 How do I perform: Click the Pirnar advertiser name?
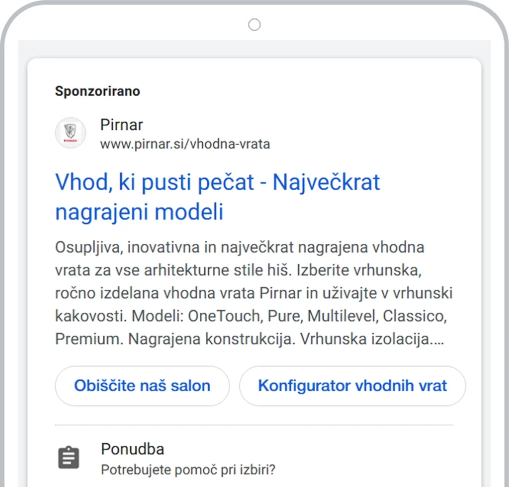(121, 125)
